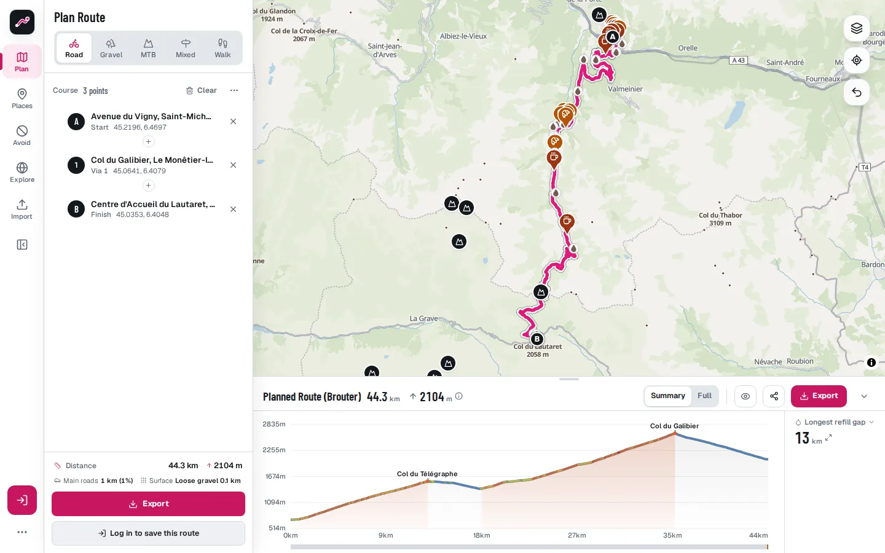Click the wide Export button in left panel
The image size is (885, 553).
tap(148, 504)
